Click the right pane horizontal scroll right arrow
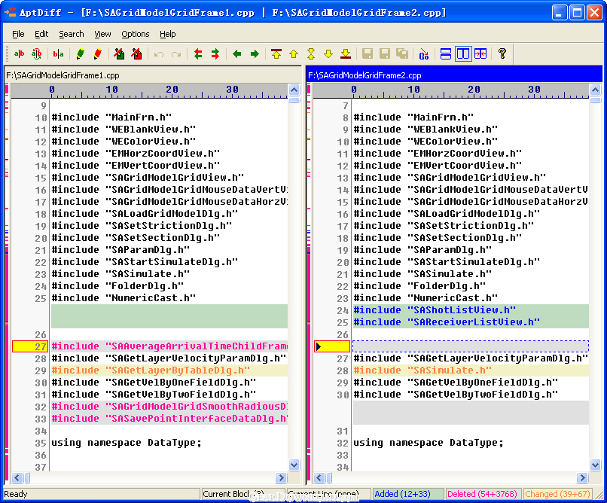 pos(583,478)
